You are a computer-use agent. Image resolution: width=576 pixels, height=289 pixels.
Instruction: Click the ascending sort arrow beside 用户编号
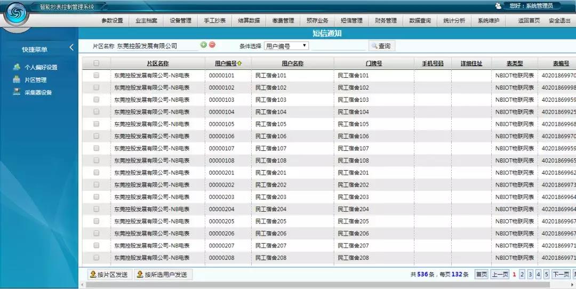point(239,63)
